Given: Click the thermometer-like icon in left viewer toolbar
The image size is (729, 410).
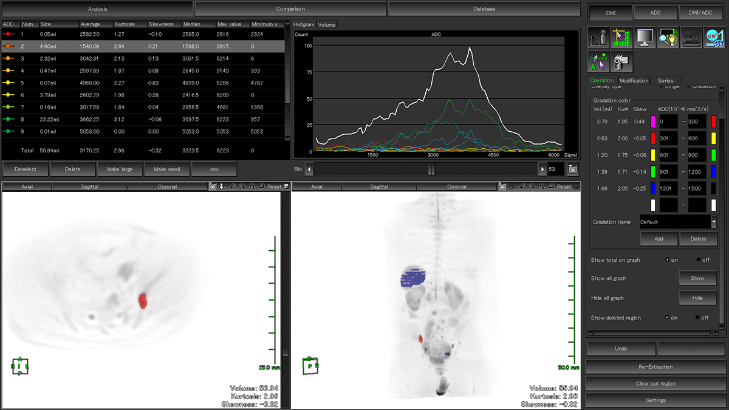Looking at the screenshot, I should (x=222, y=186).
